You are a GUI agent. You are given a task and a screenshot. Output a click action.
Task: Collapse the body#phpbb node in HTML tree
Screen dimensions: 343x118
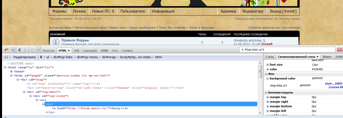[x=11, y=76]
